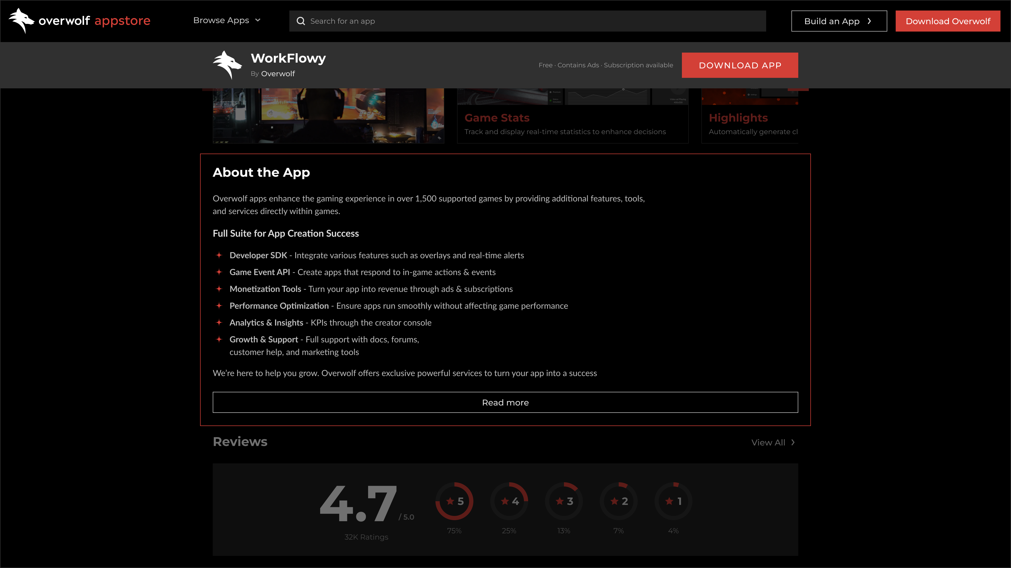The height and width of the screenshot is (568, 1011).
Task: Open the Game Stats feature card
Action: (x=573, y=116)
